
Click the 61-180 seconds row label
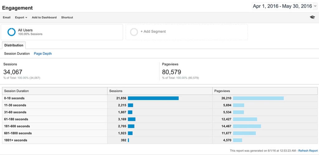tap(16, 119)
